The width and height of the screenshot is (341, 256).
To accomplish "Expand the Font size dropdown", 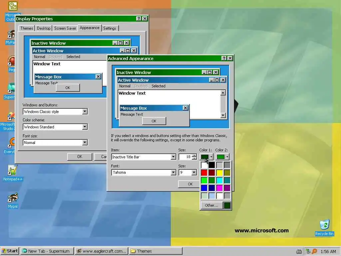I will pyautogui.click(x=85, y=142).
